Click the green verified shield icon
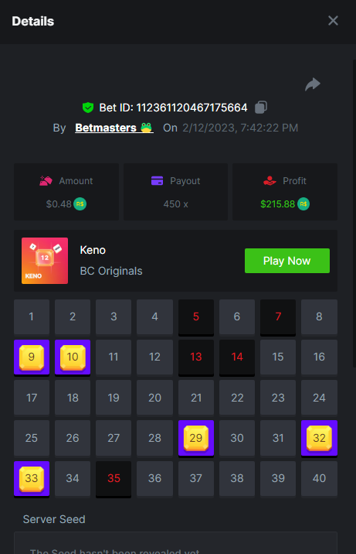The image size is (356, 554). (x=88, y=108)
